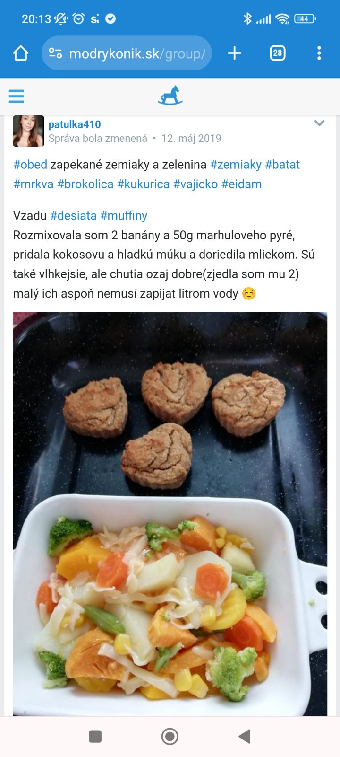Open the tab switcher showing 28 tabs
The image size is (340, 757).
coord(277,53)
